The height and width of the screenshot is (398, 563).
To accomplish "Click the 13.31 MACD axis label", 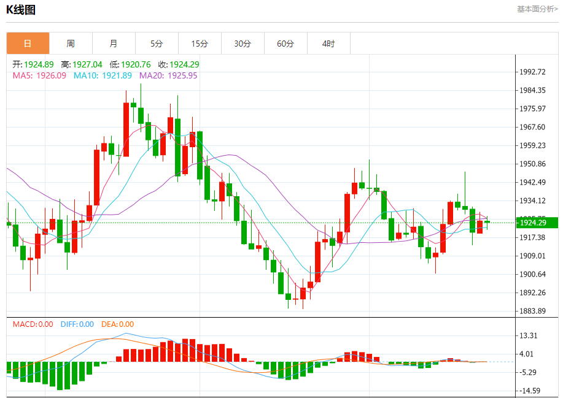I will pos(529,335).
